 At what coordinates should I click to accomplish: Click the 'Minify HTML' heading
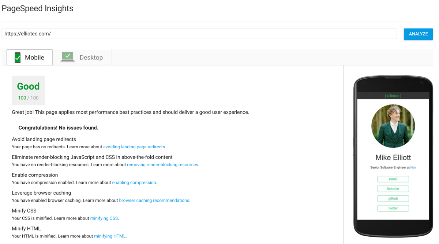click(x=26, y=229)
